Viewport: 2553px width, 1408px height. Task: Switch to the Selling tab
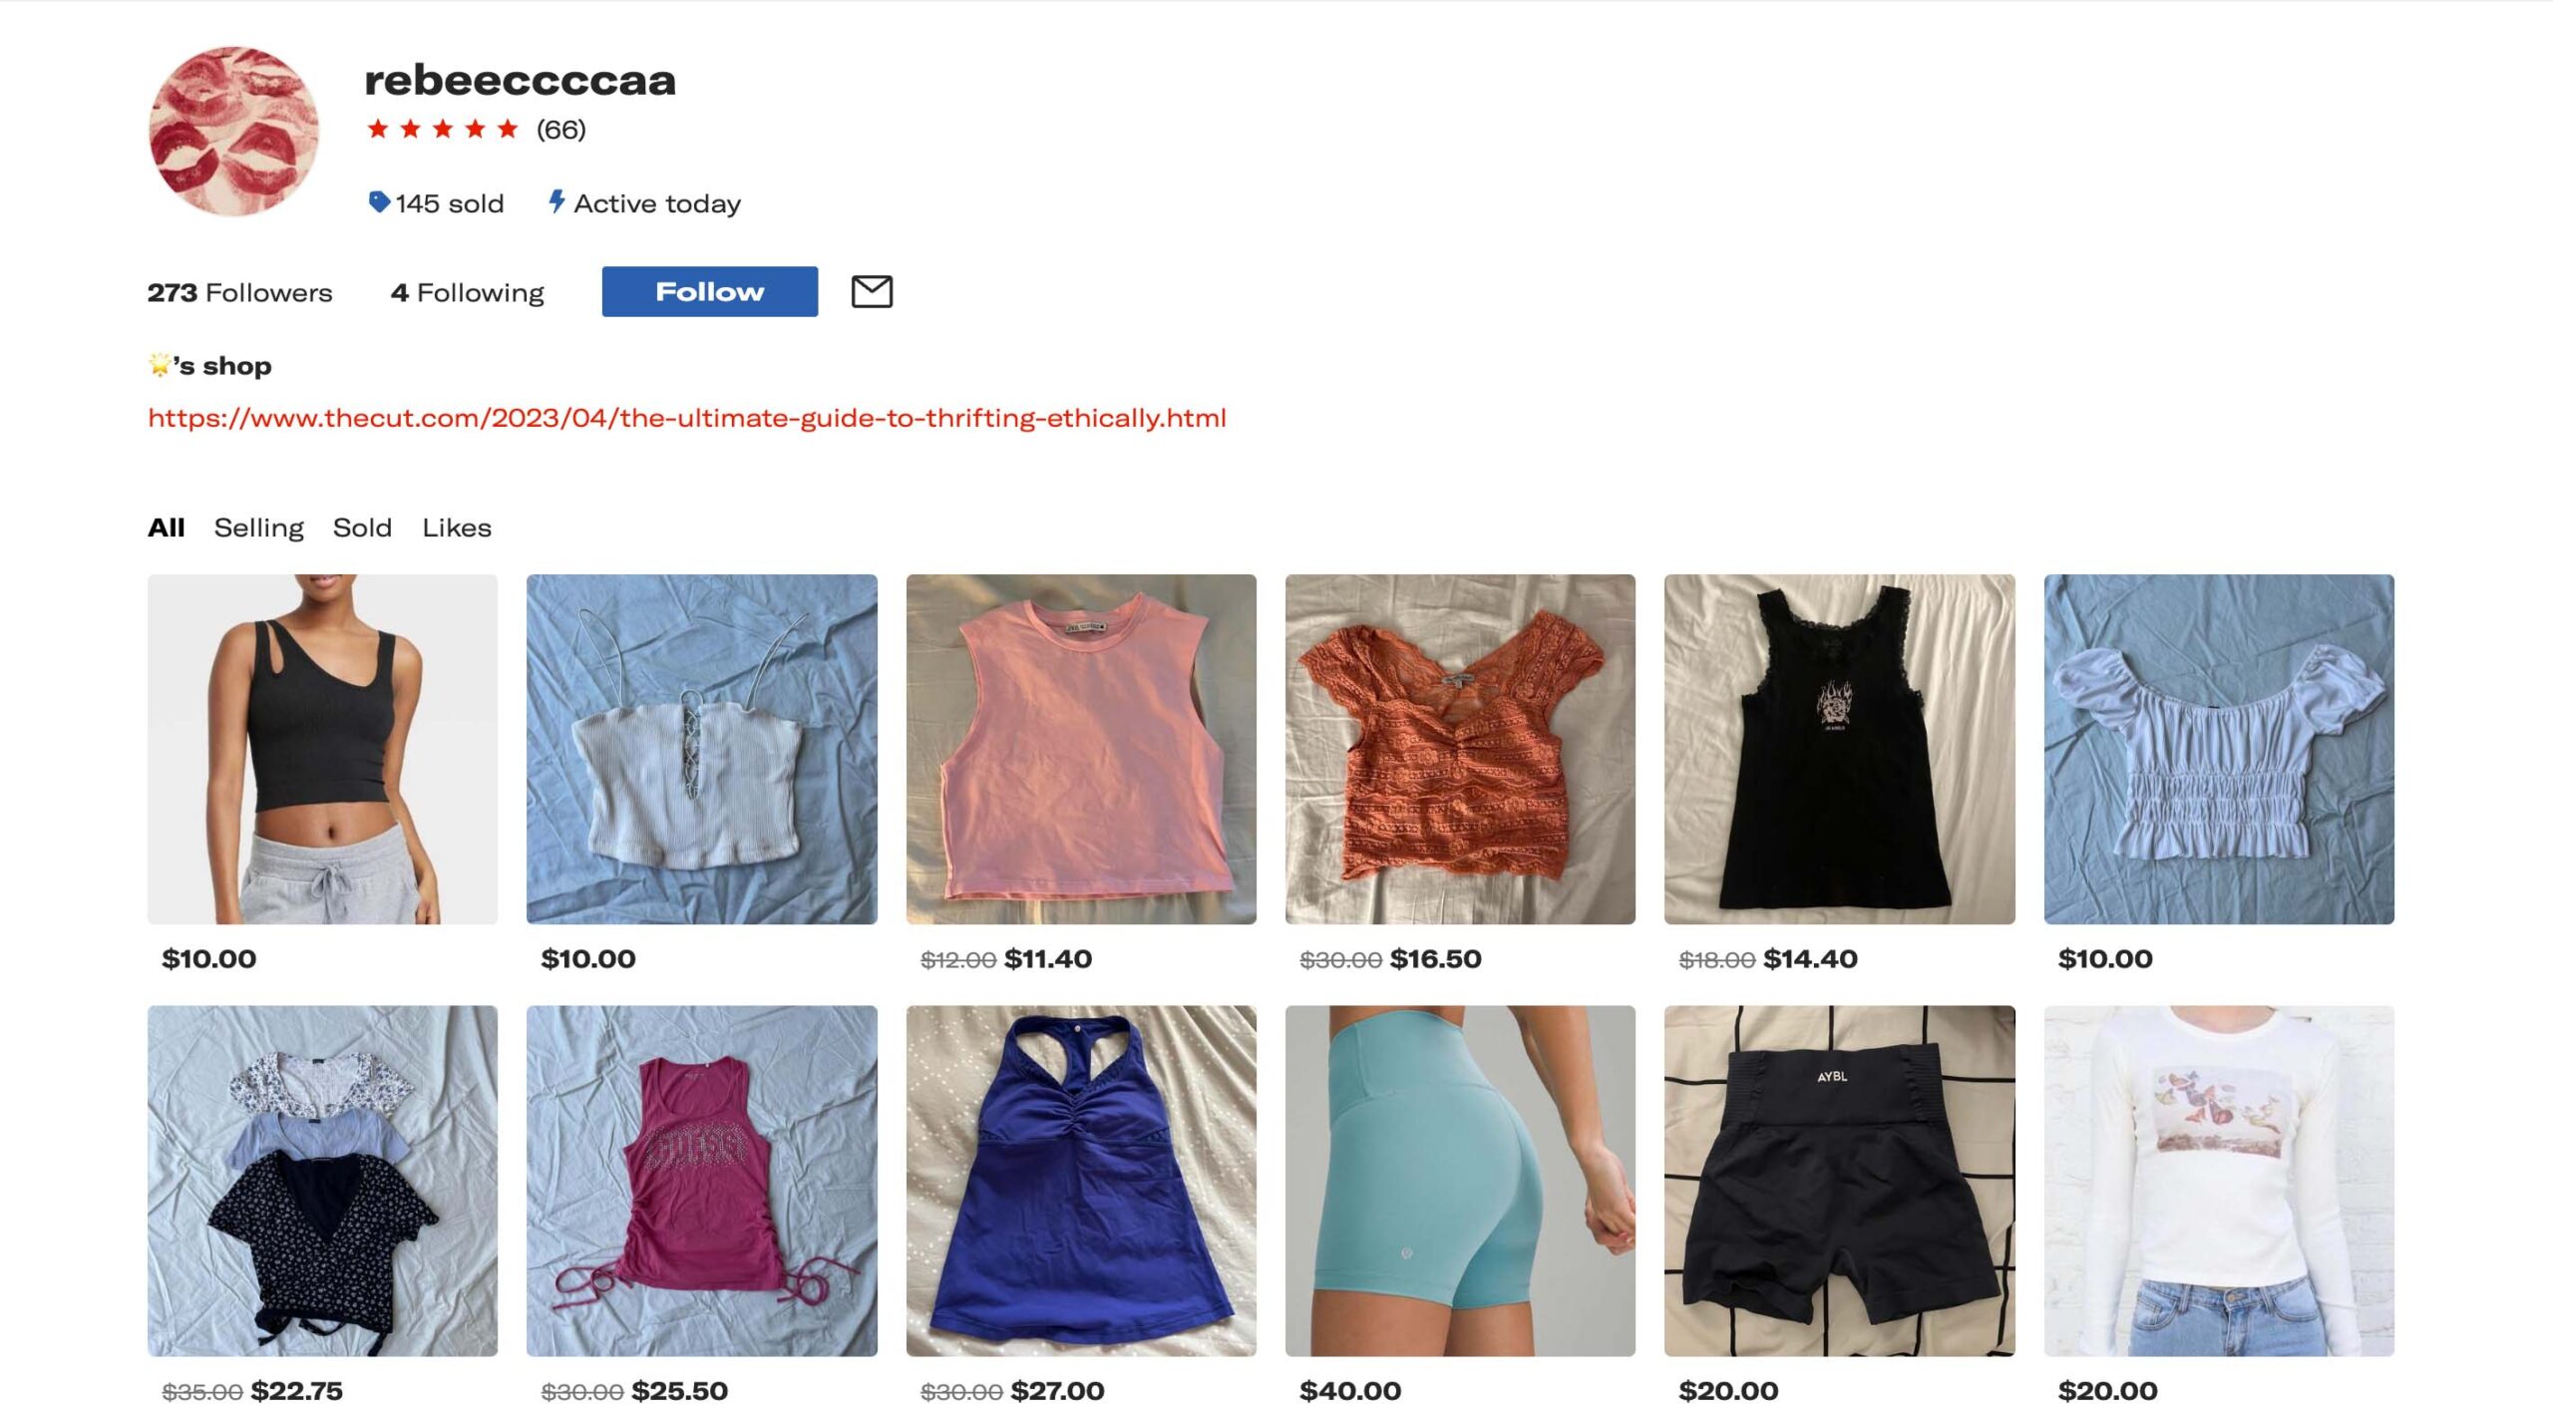pyautogui.click(x=259, y=528)
